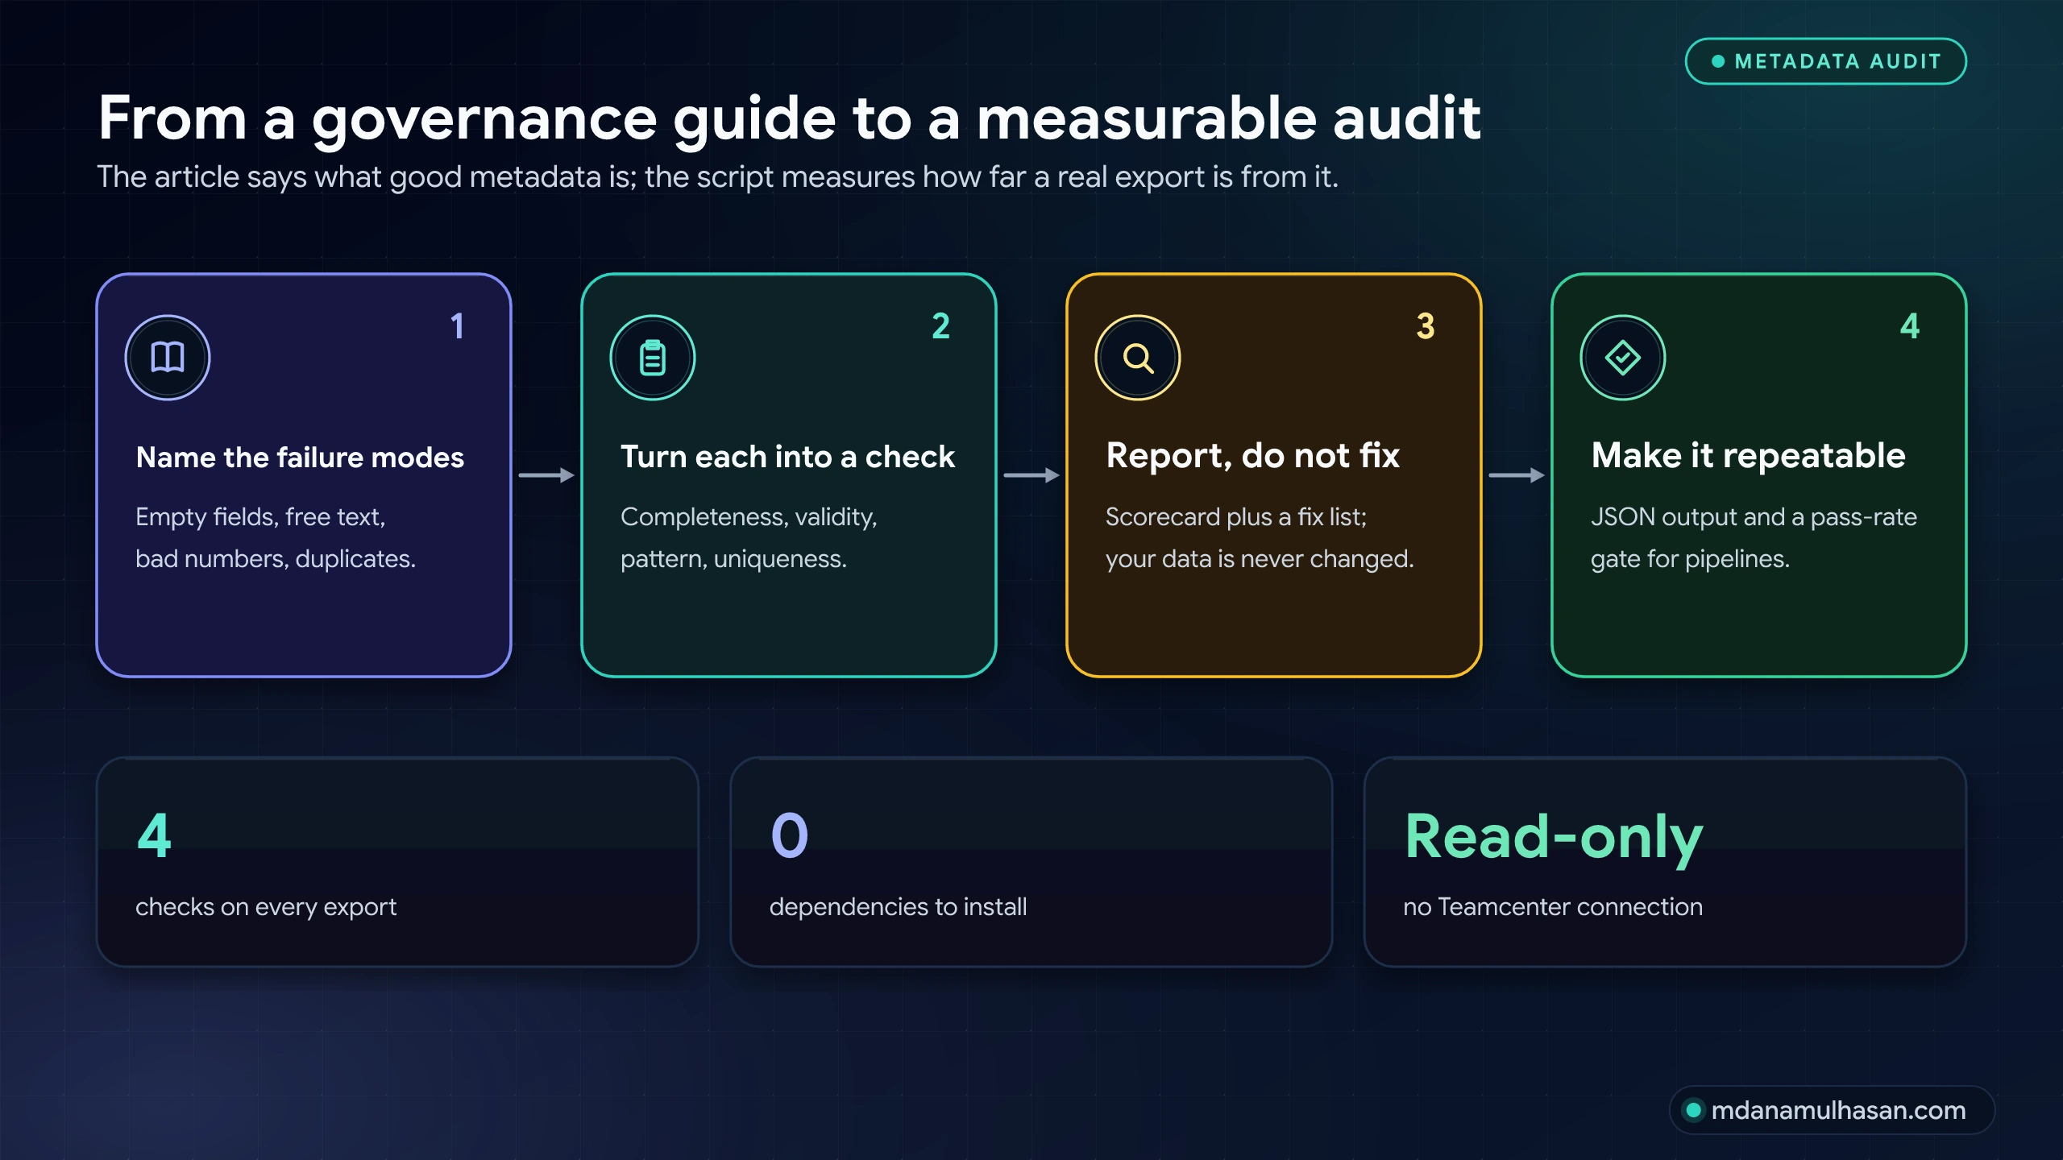Select the 'Report, do not fix' heading
Viewport: 2063px width, 1160px height.
(x=1253, y=457)
